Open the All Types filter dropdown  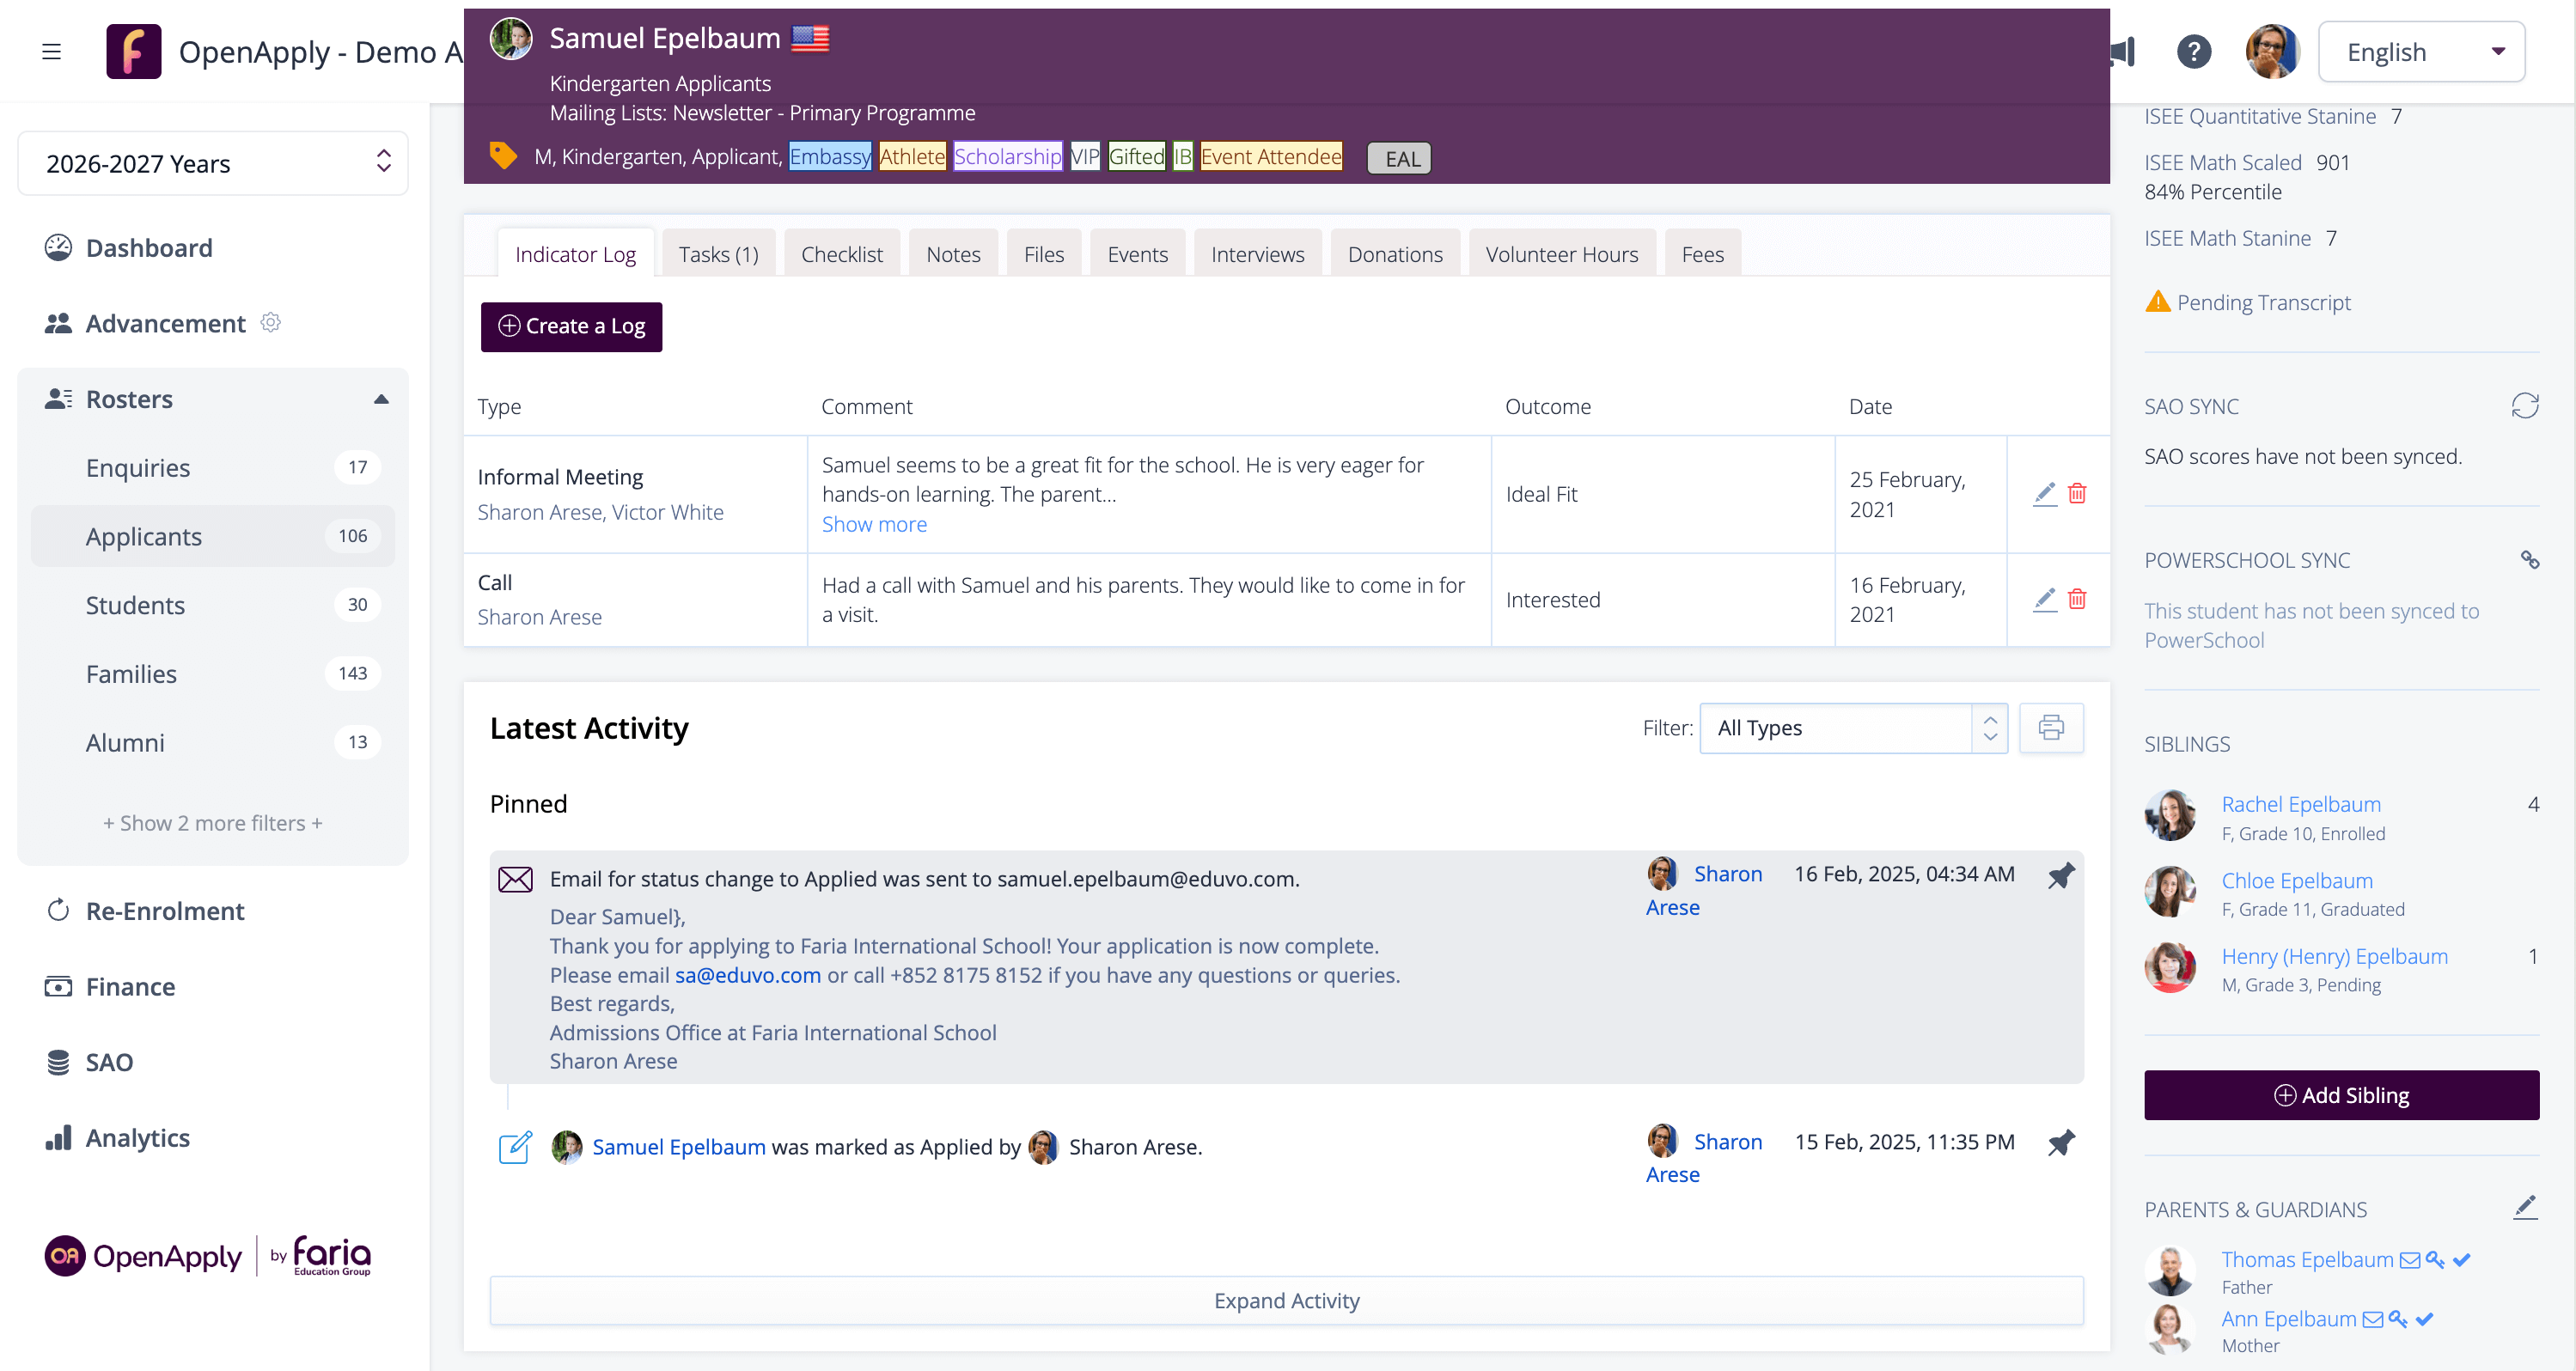[x=1853, y=727]
